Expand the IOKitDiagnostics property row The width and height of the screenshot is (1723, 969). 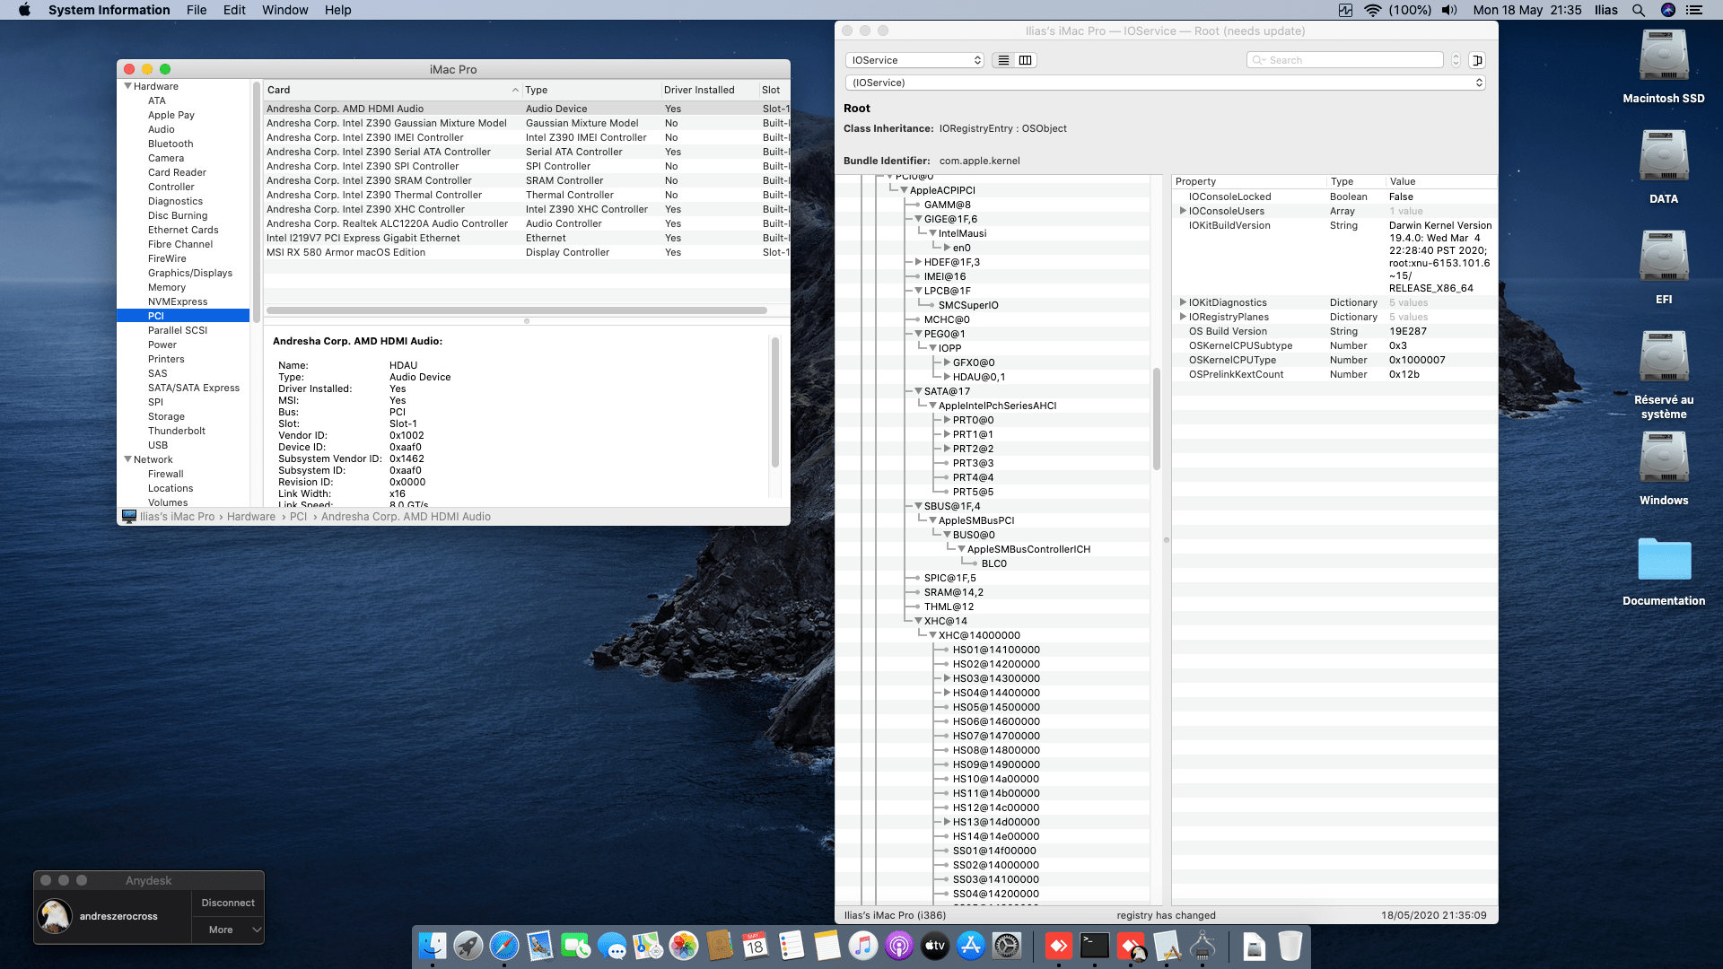tap(1183, 302)
